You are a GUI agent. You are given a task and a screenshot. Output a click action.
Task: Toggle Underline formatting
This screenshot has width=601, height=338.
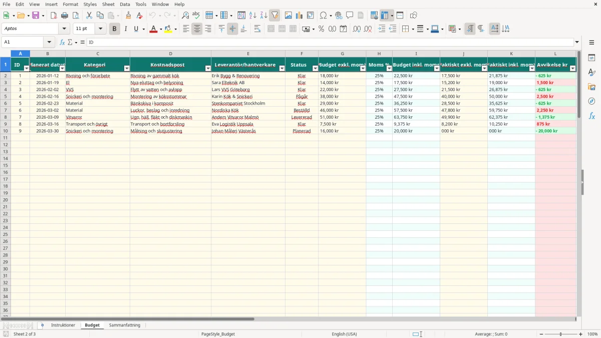[x=136, y=29]
